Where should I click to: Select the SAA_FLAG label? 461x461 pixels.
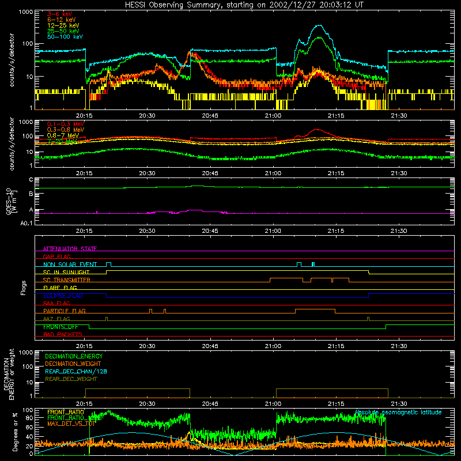[56, 303]
